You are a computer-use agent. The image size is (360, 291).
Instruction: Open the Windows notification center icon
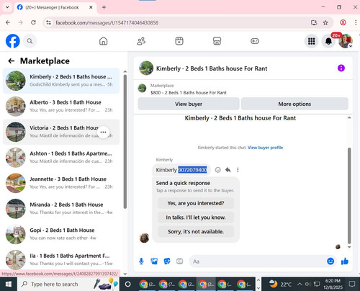click(352, 285)
